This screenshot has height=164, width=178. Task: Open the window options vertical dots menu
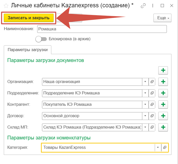[x=153, y=6]
